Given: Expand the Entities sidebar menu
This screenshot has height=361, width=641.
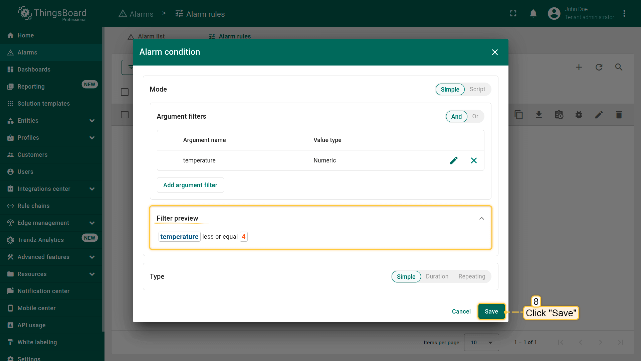Looking at the screenshot, I should [92, 121].
